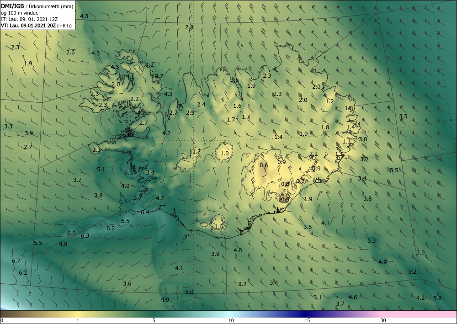The width and height of the screenshot is (457, 324).
Task: Click the 'og 100 m vindur.' legend line
Action: [20, 13]
